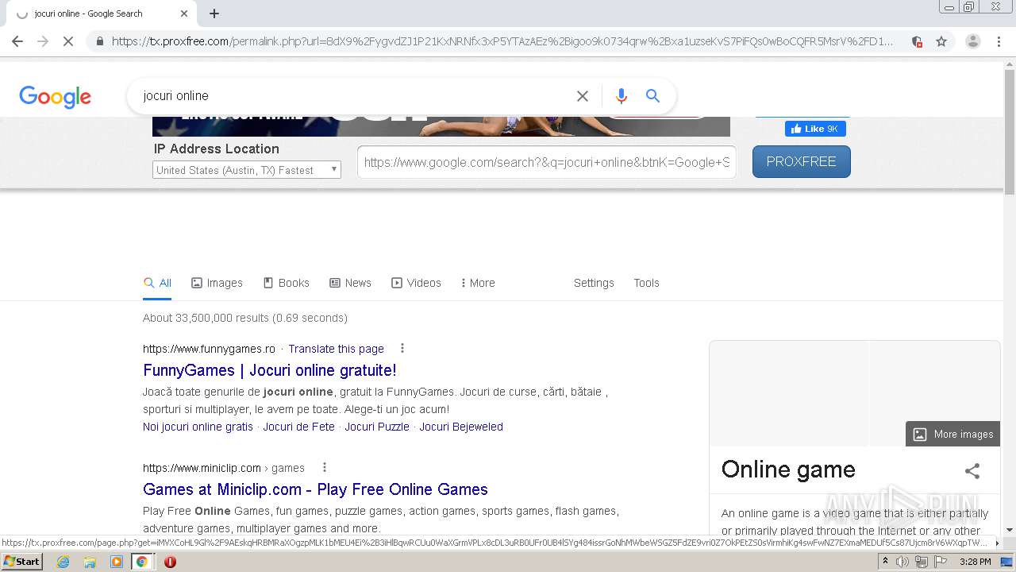The image size is (1016, 572).
Task: Open Jocuri Puzzle sitelink
Action: 377,427
